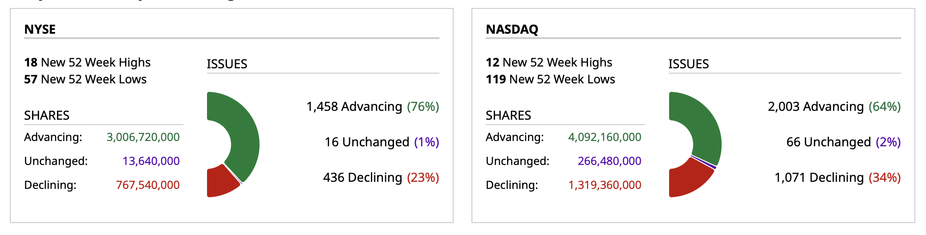The width and height of the screenshot is (926, 235).
Task: Click NASDAQ unchanged shares value 266,480,000
Action: (x=609, y=161)
